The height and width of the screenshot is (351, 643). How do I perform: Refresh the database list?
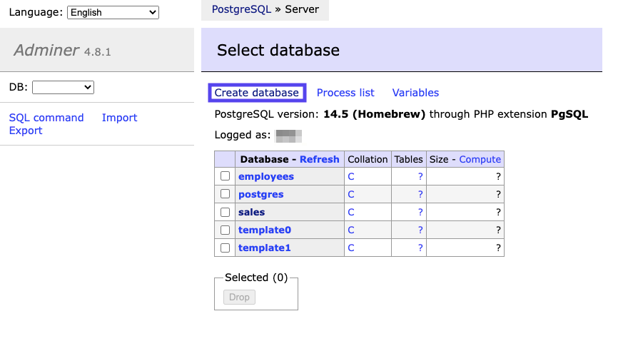(x=319, y=159)
